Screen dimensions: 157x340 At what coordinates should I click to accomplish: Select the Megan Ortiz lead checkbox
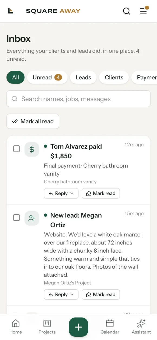[x=17, y=218]
